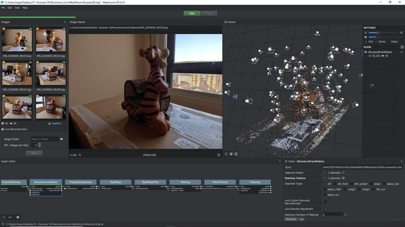
Task: Uncheck Local Bundle Adjustment
Action: point(325,209)
